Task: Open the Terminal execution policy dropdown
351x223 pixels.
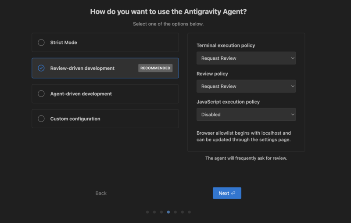Action: pyautogui.click(x=246, y=58)
